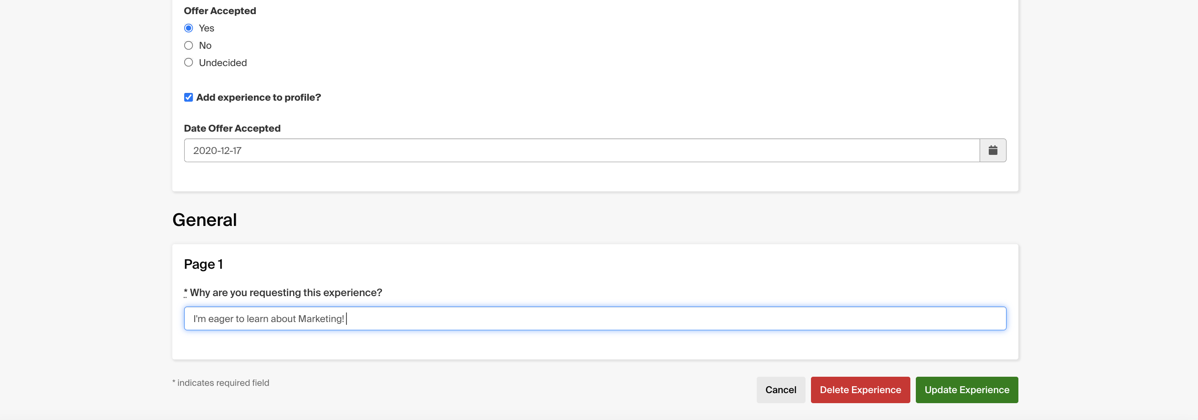This screenshot has width=1198, height=420.
Task: Click the "Yes" option label text
Action: tap(207, 28)
